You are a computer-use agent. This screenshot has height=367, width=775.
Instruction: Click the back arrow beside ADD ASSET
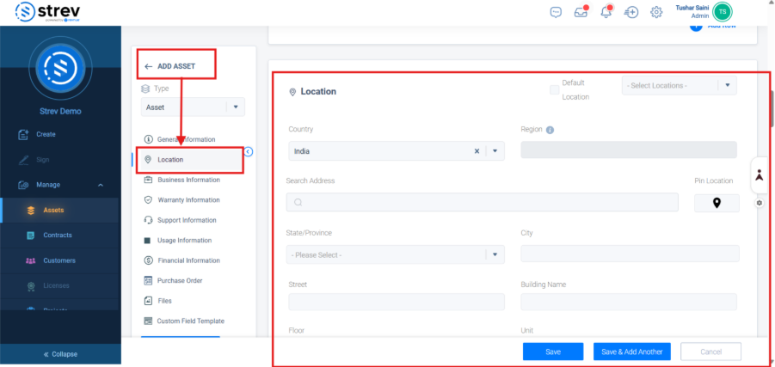point(148,66)
